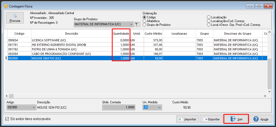Click the Sair exit button

[236, 119]
